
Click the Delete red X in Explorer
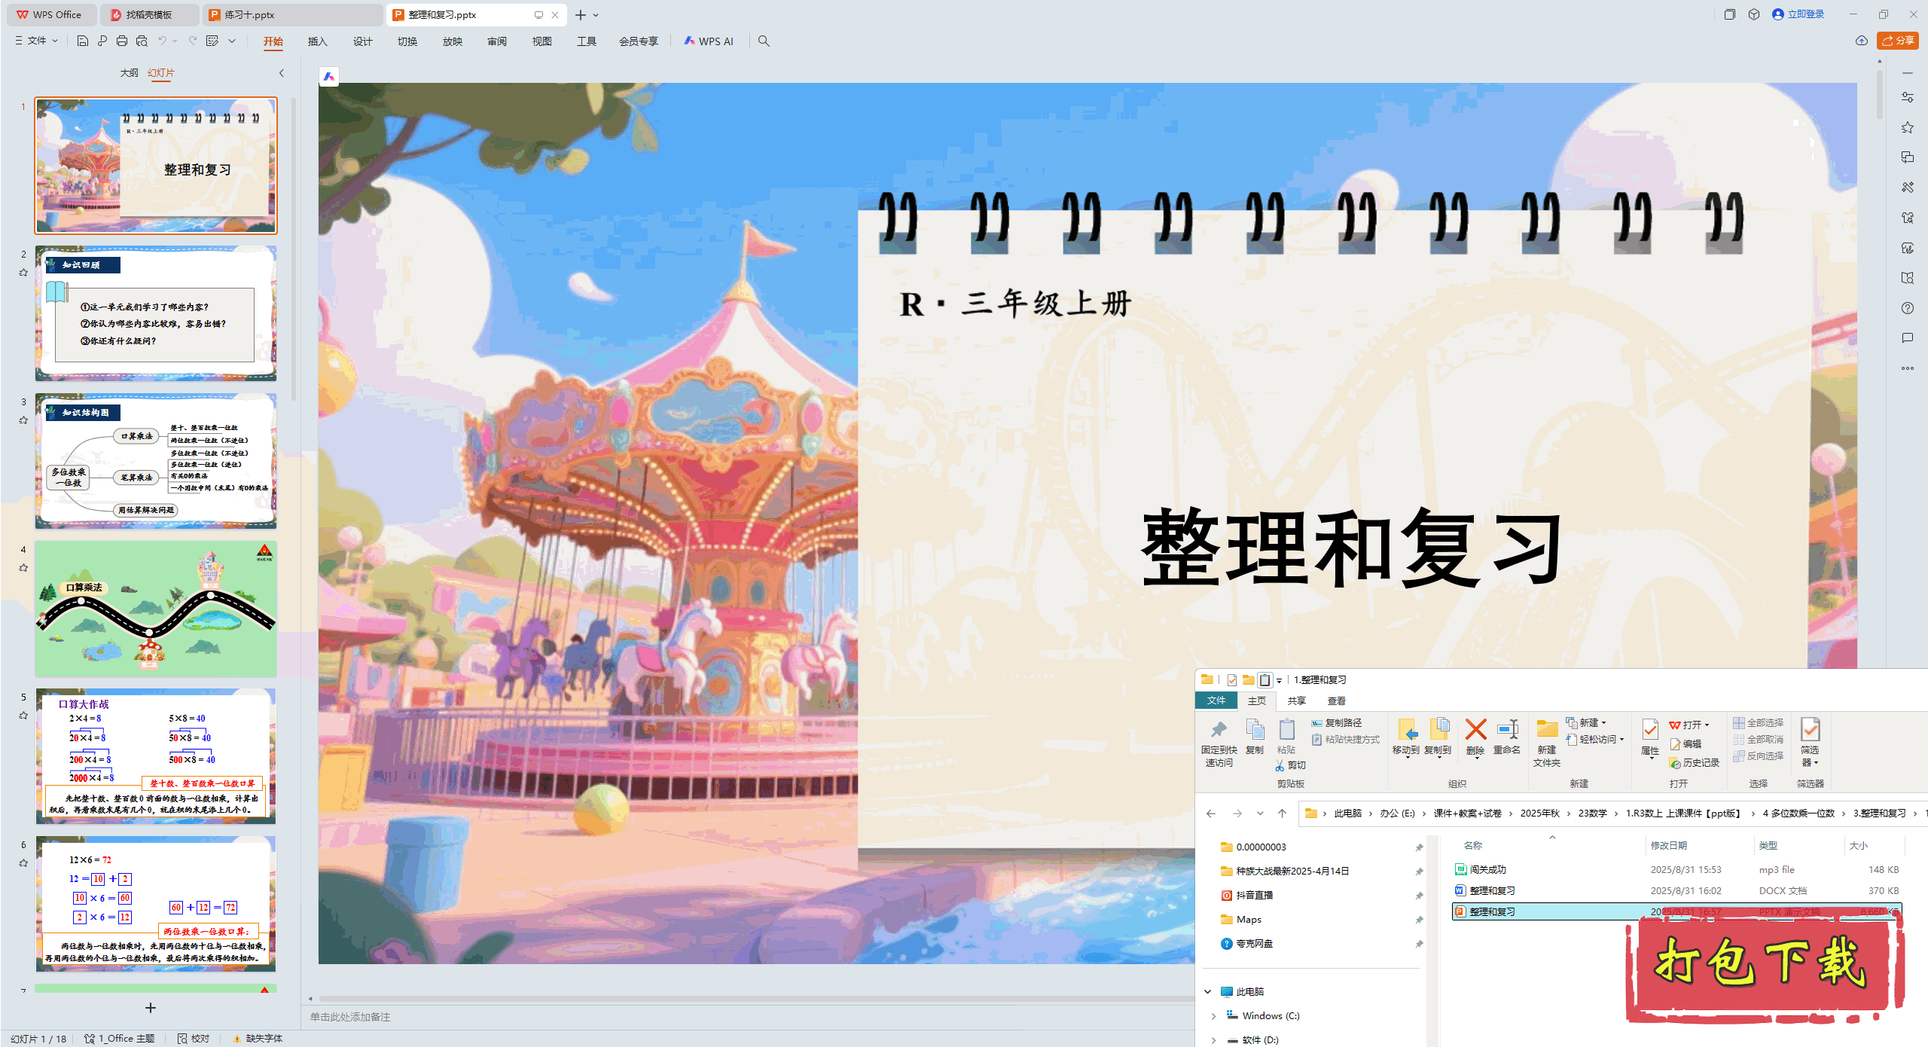(x=1475, y=729)
